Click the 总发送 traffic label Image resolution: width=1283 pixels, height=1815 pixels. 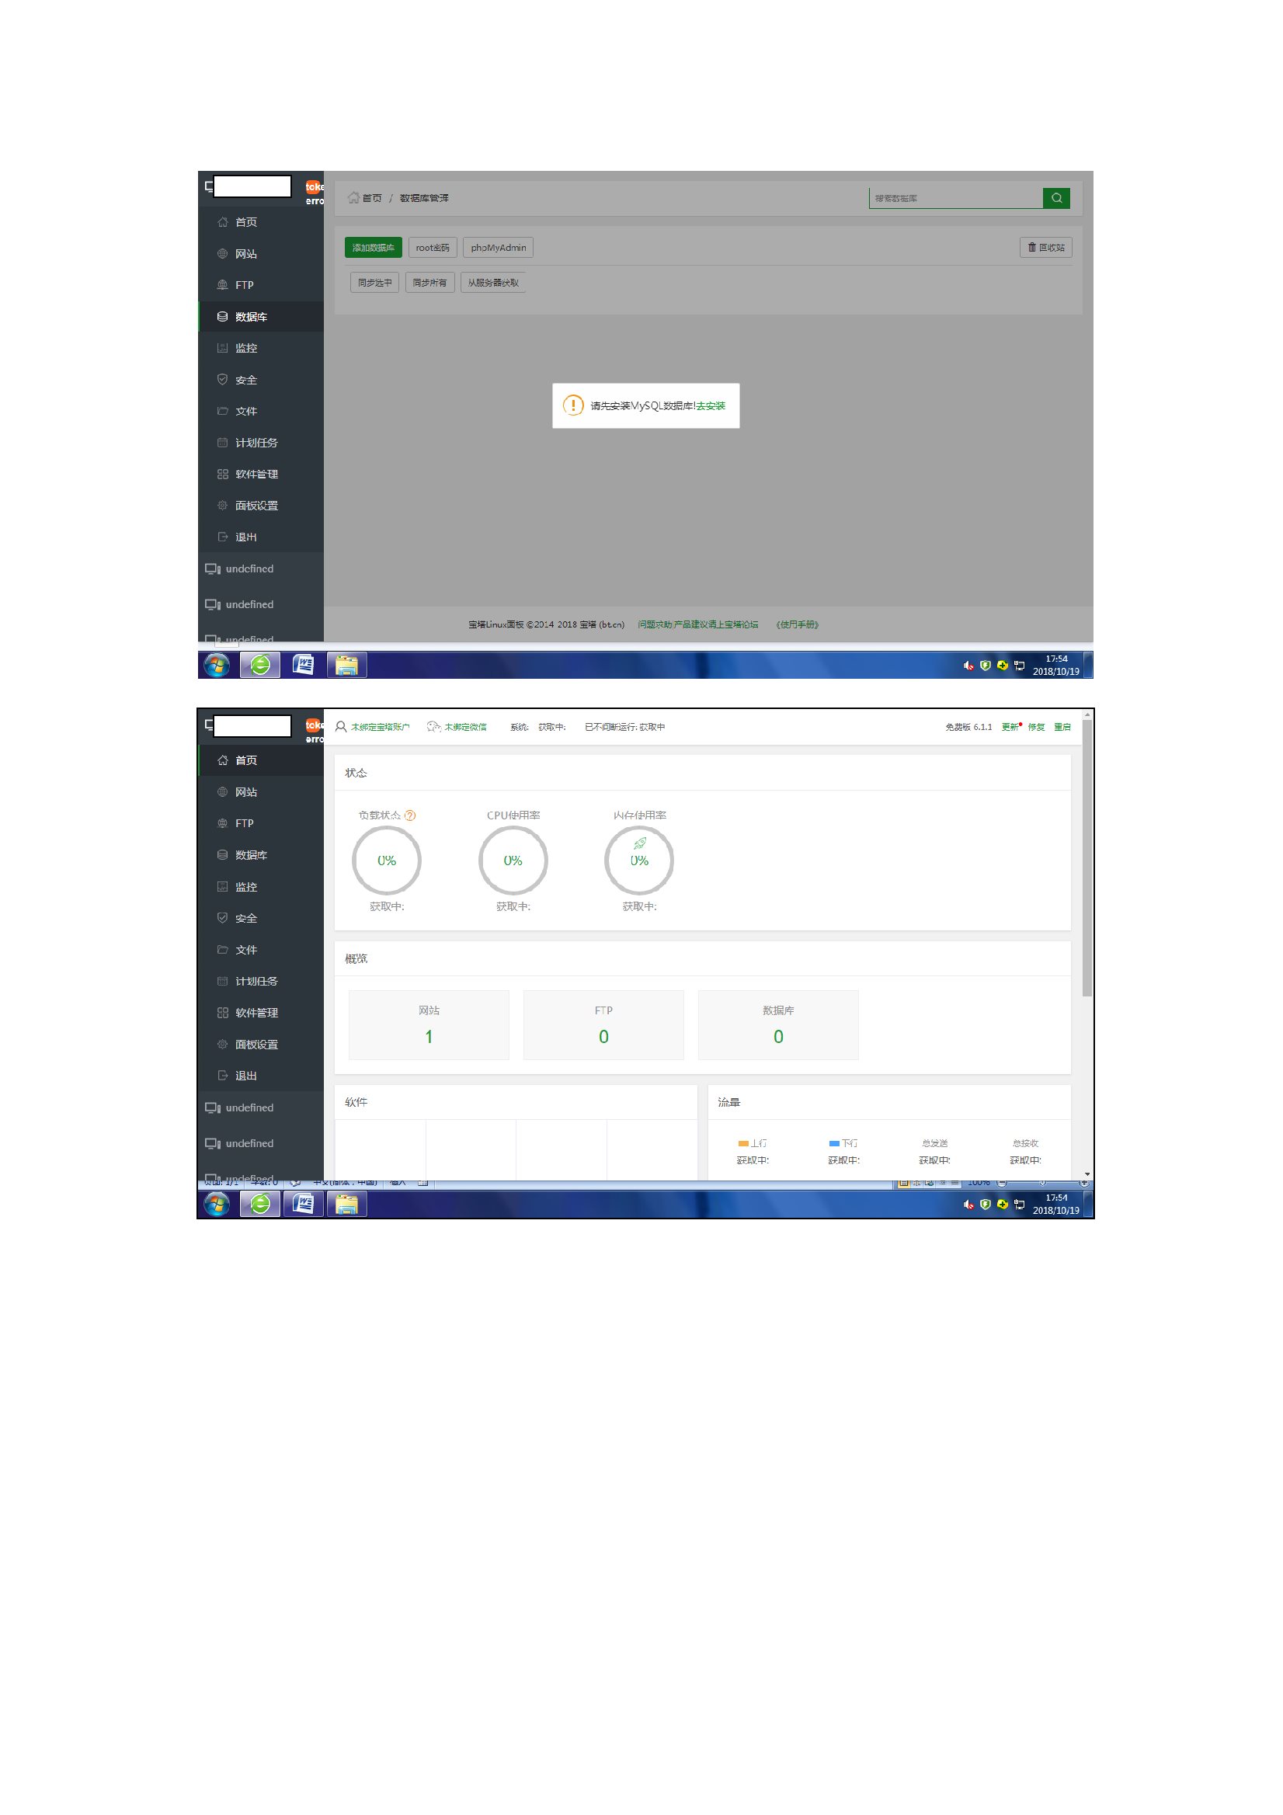pos(934,1143)
